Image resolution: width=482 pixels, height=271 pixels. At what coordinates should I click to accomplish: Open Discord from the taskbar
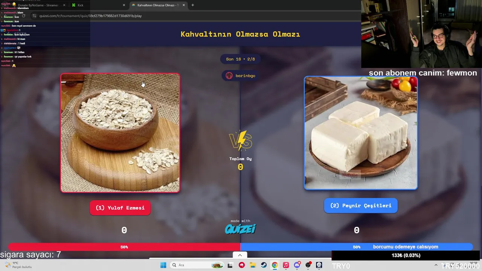297,265
